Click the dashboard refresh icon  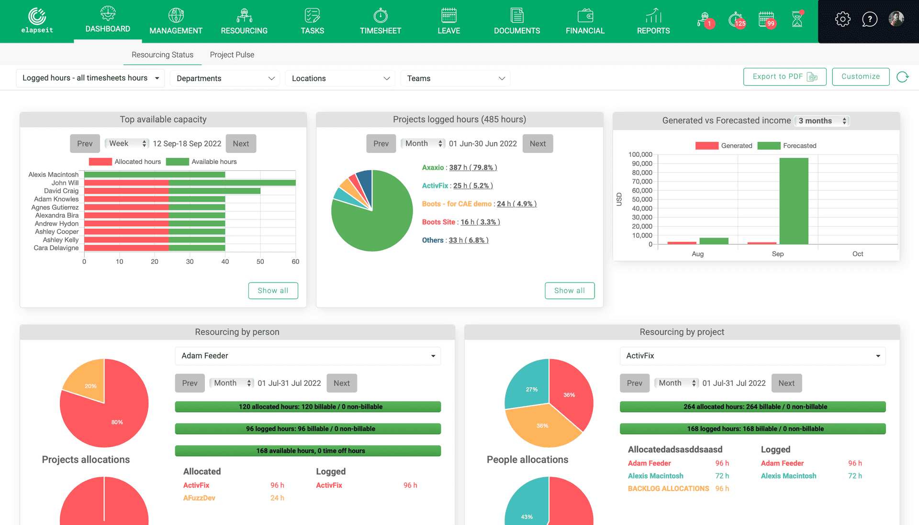(902, 77)
